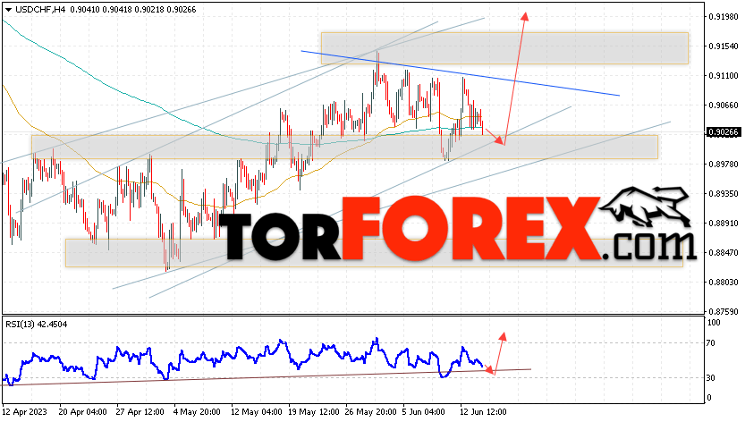Click the 0.91540 price axis label
The height and width of the screenshot is (422, 745).
(x=724, y=46)
